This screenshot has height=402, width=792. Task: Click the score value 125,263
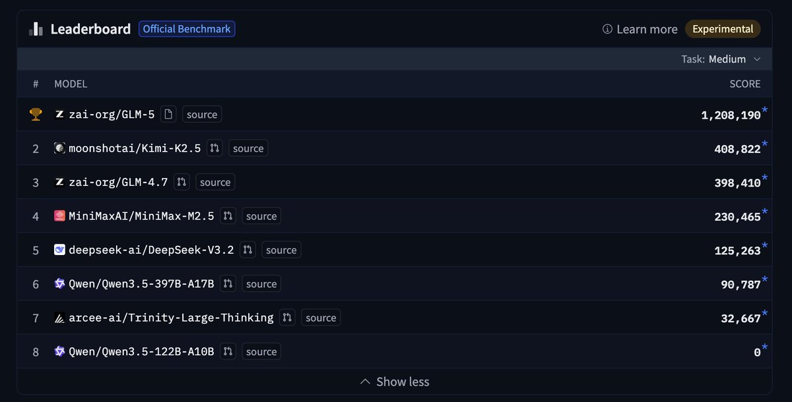(737, 250)
